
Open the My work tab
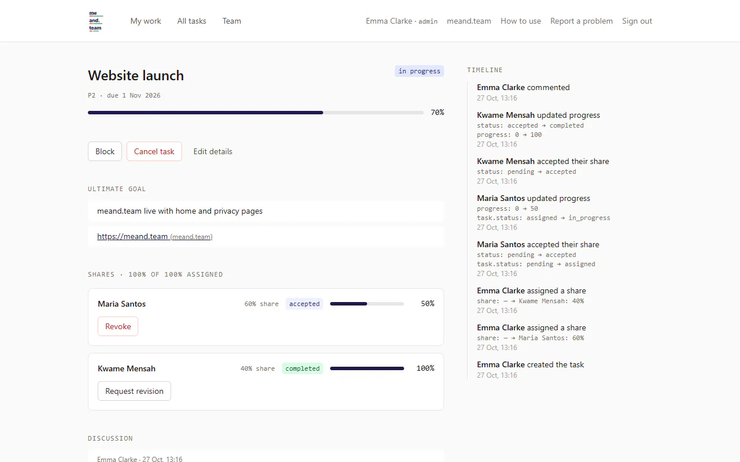point(146,21)
